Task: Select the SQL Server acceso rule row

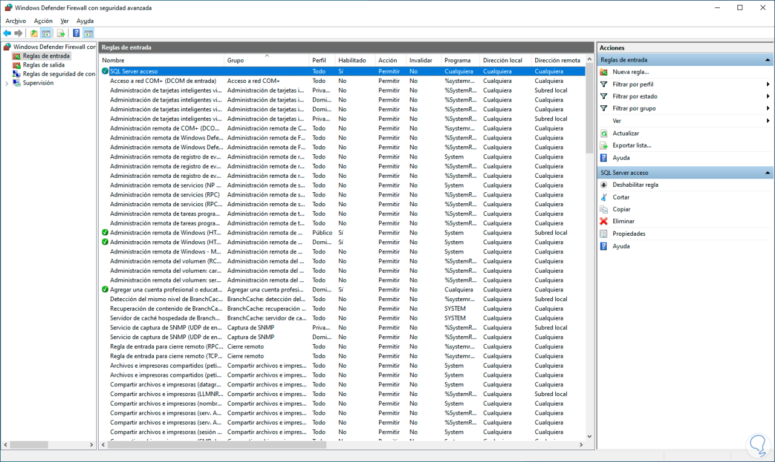Action: tap(343, 71)
